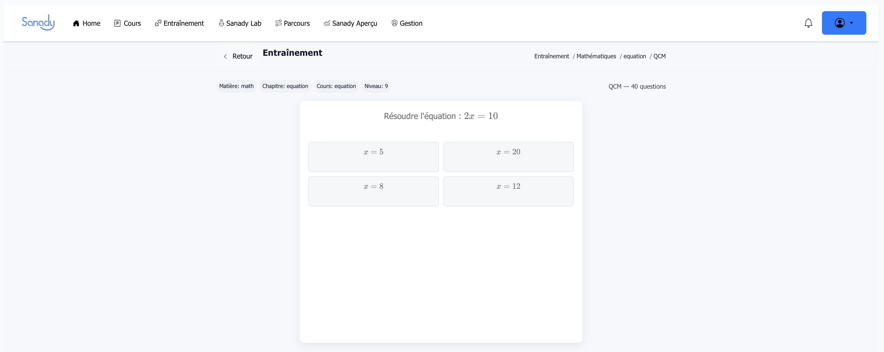
Task: Click the Mathématiques breadcrumb link
Action: coord(596,56)
